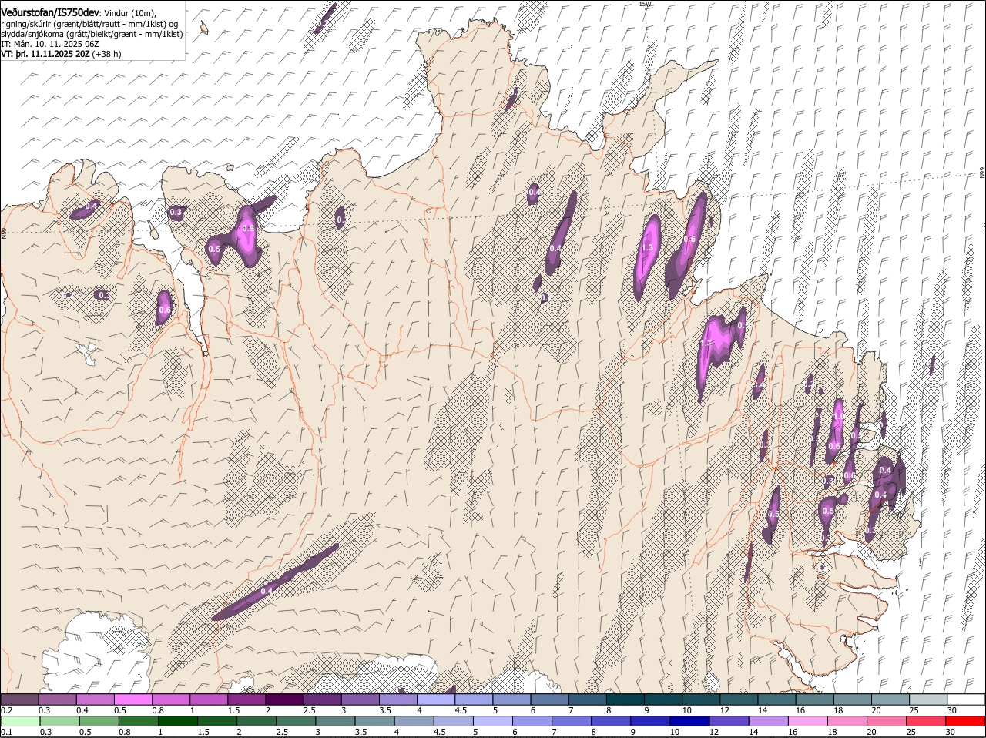
Task: Pick bright pink legend swatch starting at 0.5
Action: (x=133, y=699)
